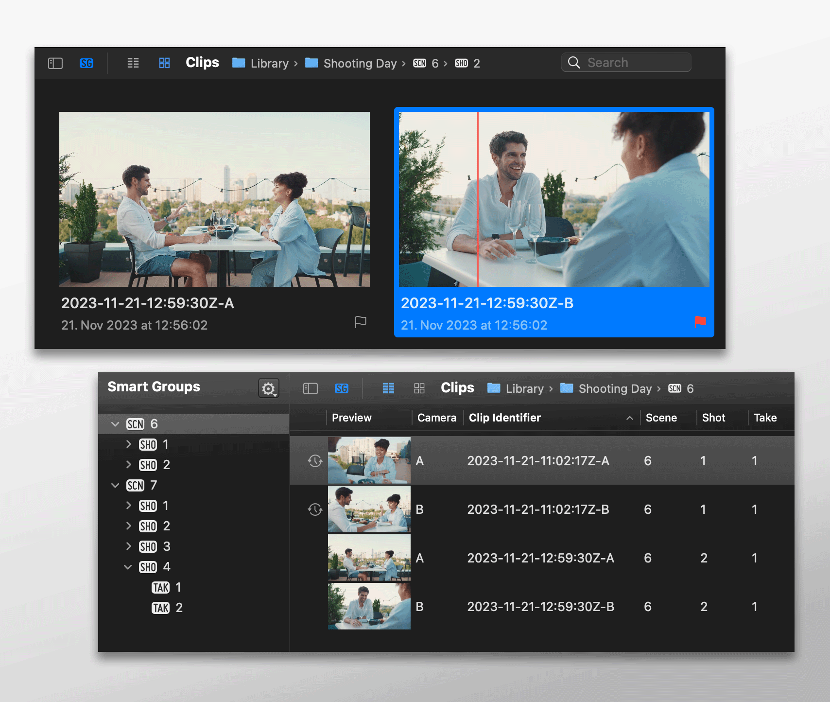Select preview thumbnail of 12:59:30Z-B row
The width and height of the screenshot is (830, 702).
coord(369,606)
